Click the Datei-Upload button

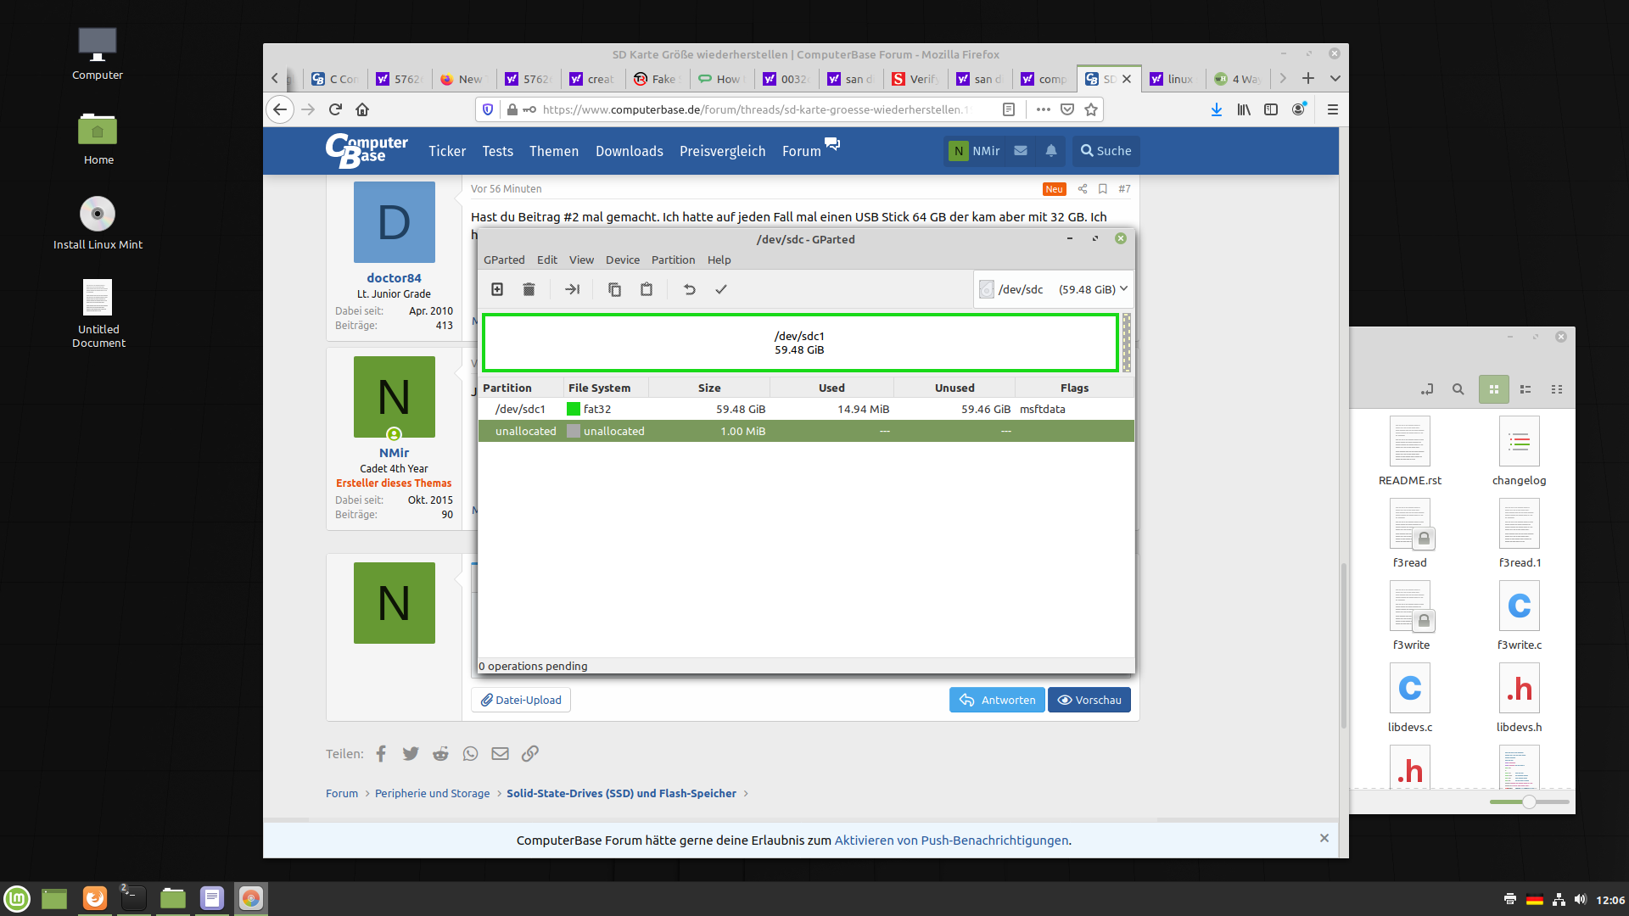click(x=521, y=700)
